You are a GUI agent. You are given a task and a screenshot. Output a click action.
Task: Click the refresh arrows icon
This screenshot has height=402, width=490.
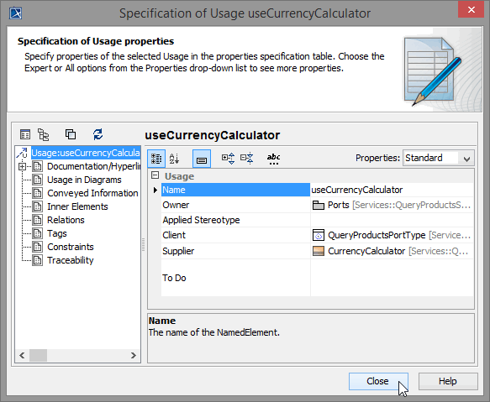coord(97,134)
